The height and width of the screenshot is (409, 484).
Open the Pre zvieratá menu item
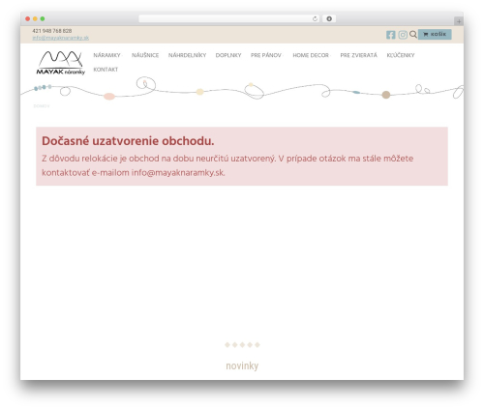tap(358, 55)
